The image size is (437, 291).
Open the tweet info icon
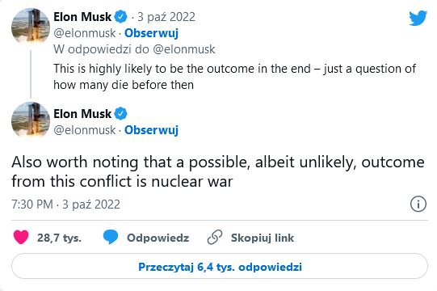tap(418, 204)
